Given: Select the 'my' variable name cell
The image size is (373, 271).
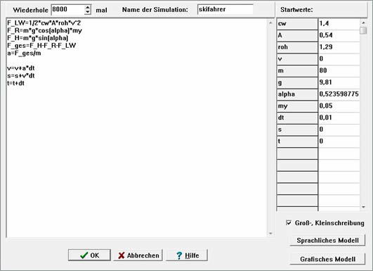Looking at the screenshot, I should [297, 106].
